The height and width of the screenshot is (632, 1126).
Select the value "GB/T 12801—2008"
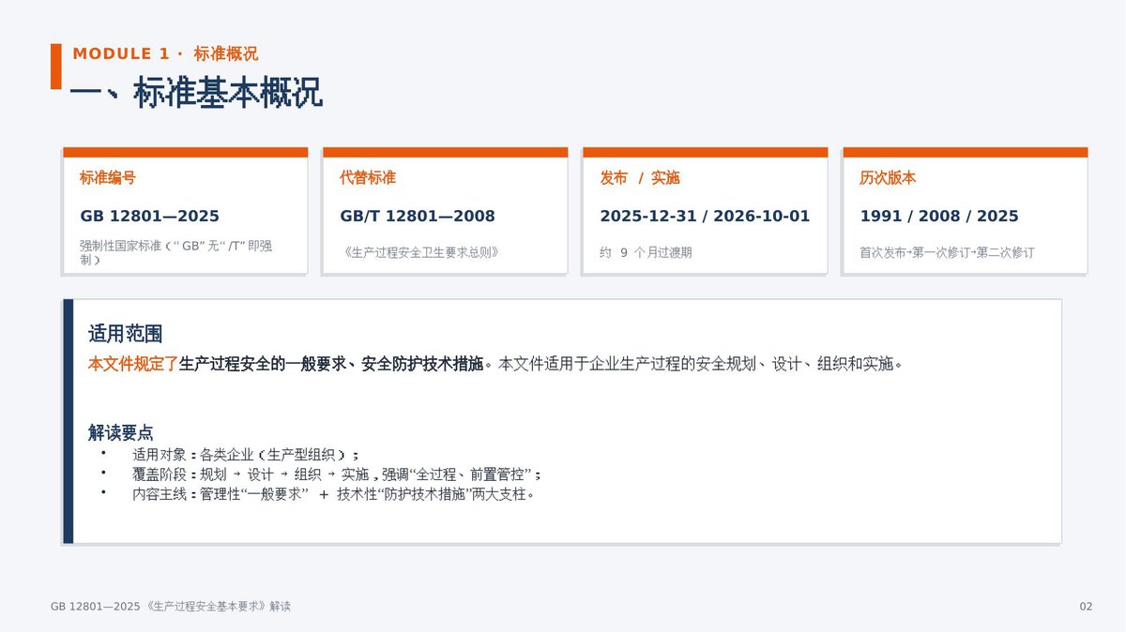tap(418, 217)
